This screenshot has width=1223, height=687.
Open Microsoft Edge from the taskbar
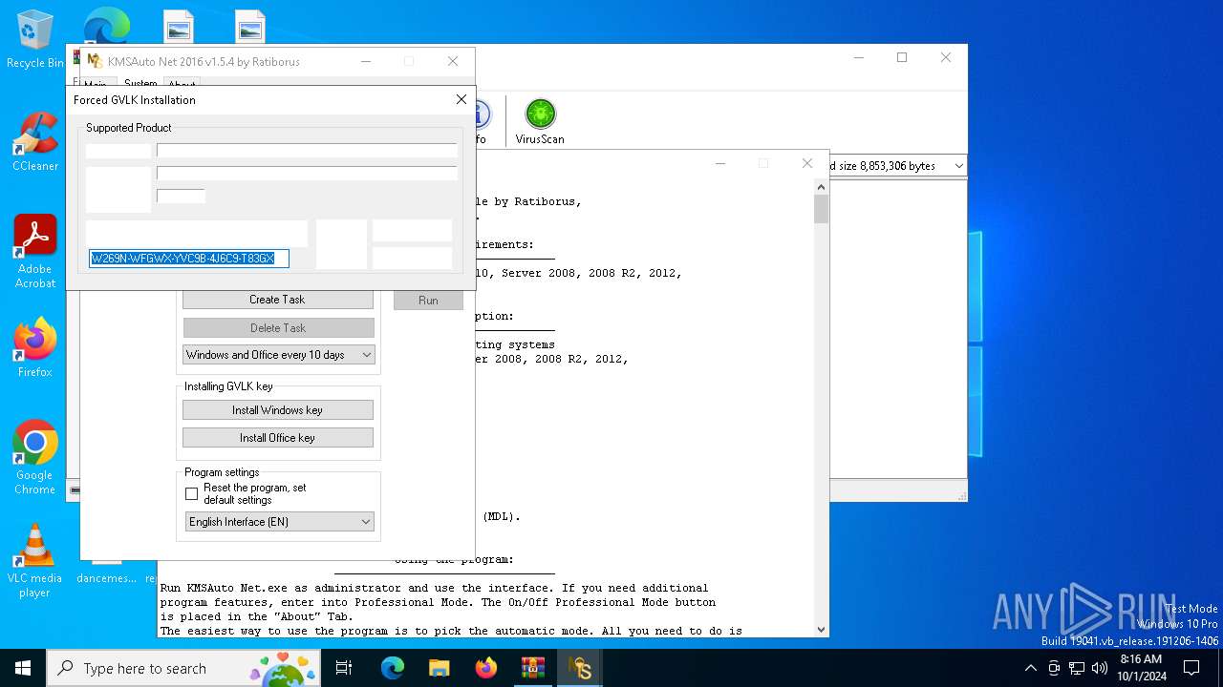click(393, 668)
